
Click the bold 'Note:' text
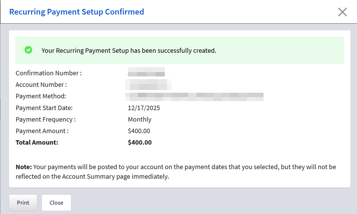click(24, 167)
